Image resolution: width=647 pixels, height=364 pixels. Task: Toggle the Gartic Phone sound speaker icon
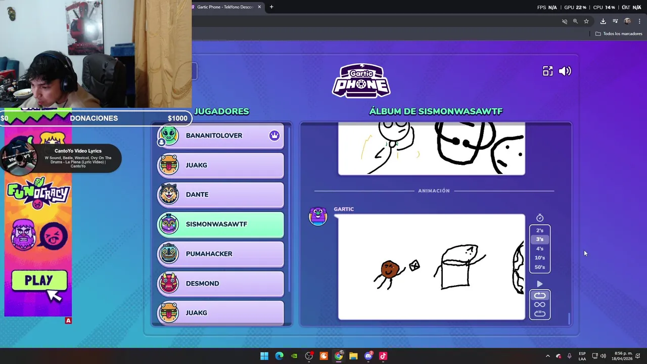pos(565,71)
